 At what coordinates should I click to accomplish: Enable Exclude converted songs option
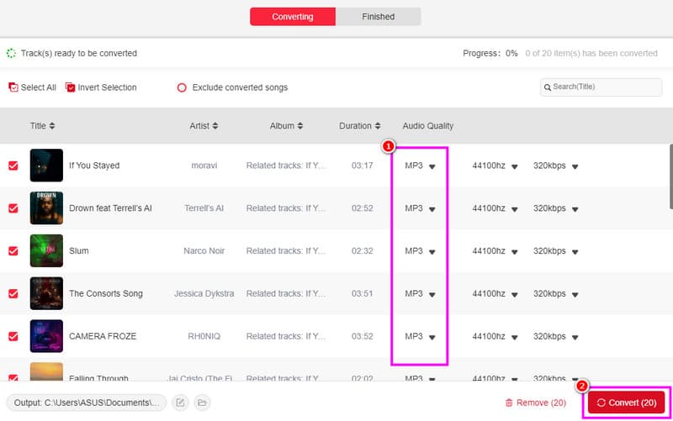[182, 87]
